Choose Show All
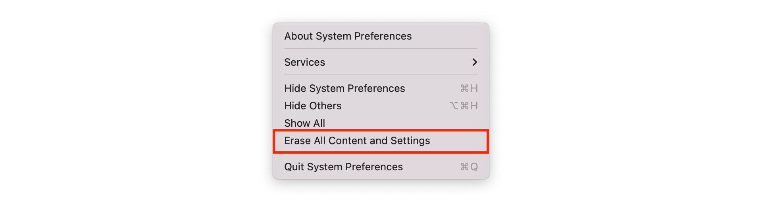This screenshot has width=762, height=202. pyautogui.click(x=381, y=123)
